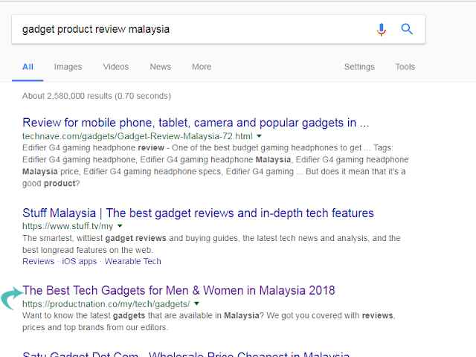Viewport: 476px width, 357px height.
Task: Expand the productnation.co result dropdown arrow
Action: (196, 303)
